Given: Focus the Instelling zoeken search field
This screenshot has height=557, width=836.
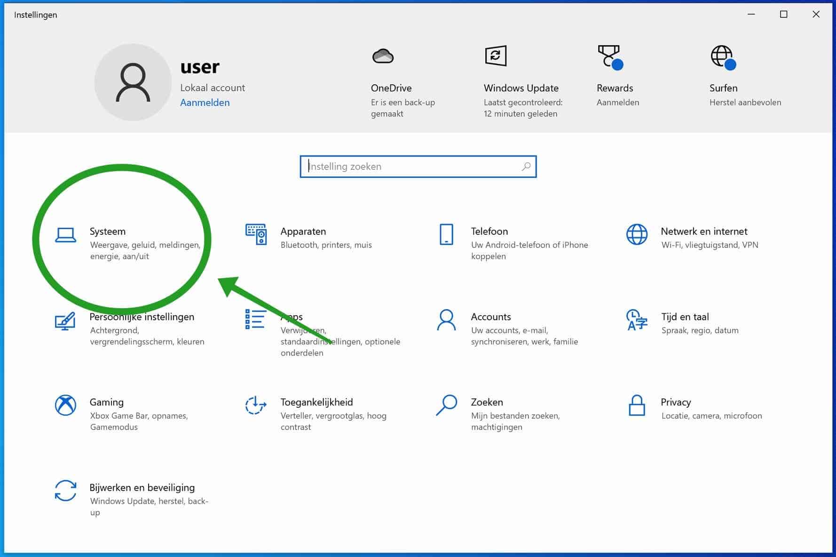Looking at the screenshot, I should [418, 167].
